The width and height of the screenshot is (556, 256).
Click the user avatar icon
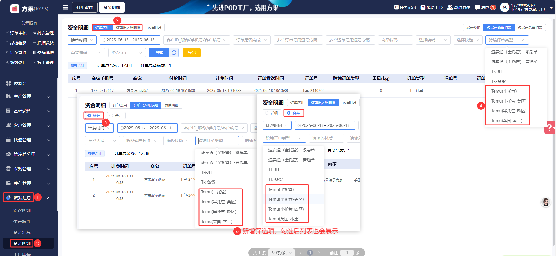(504, 8)
